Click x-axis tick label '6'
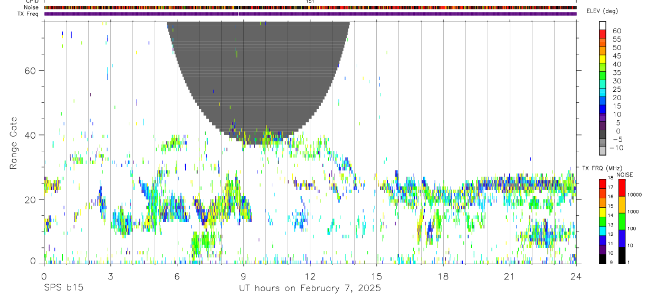This screenshot has height=299, width=648. (177, 277)
